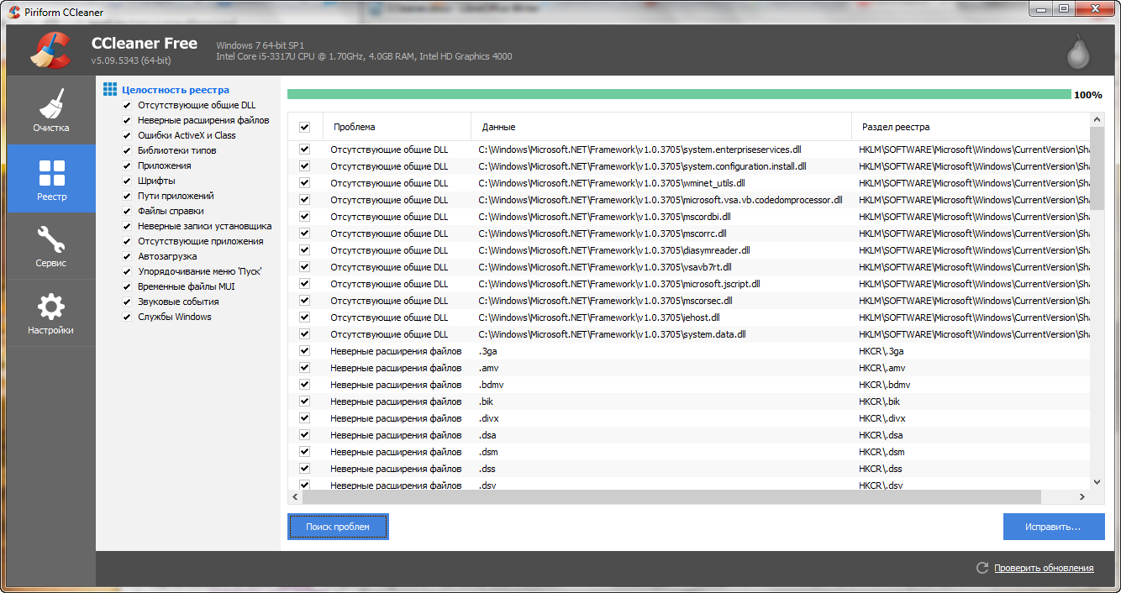Select the vsavb7rt.dll path cell

point(605,267)
